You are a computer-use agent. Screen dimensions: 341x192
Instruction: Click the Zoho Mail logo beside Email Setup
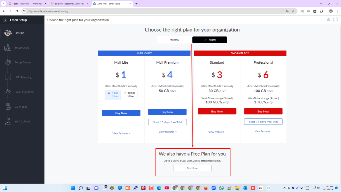click(x=5, y=20)
